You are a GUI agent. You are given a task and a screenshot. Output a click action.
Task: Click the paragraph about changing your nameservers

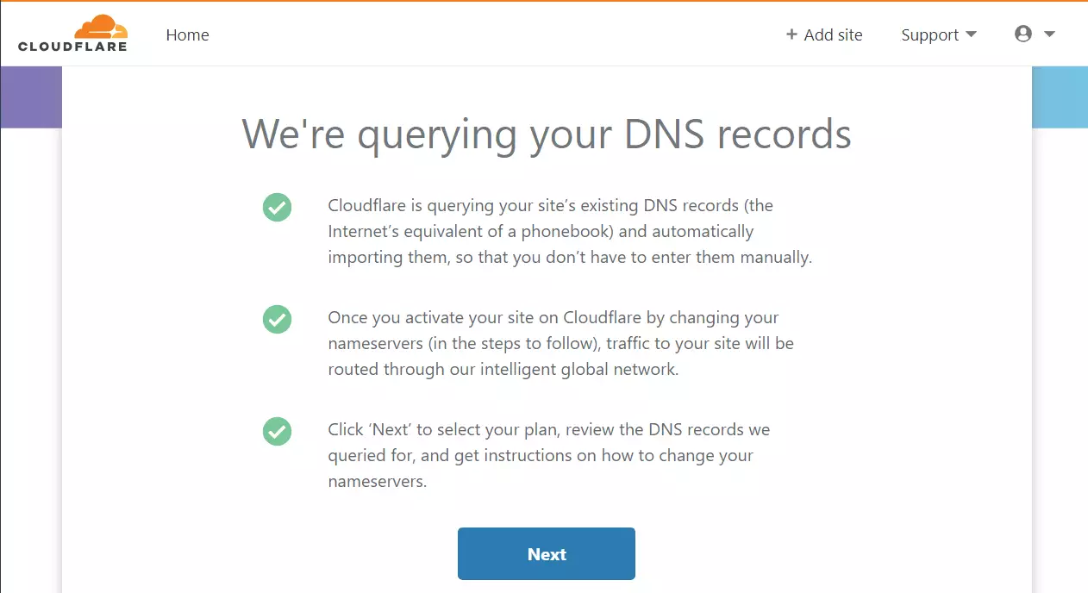pos(560,343)
